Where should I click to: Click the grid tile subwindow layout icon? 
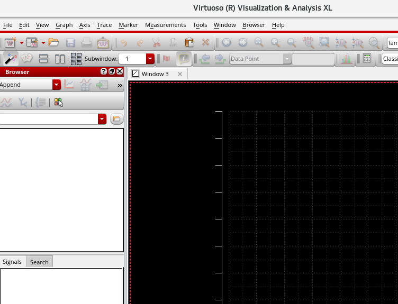(x=76, y=59)
